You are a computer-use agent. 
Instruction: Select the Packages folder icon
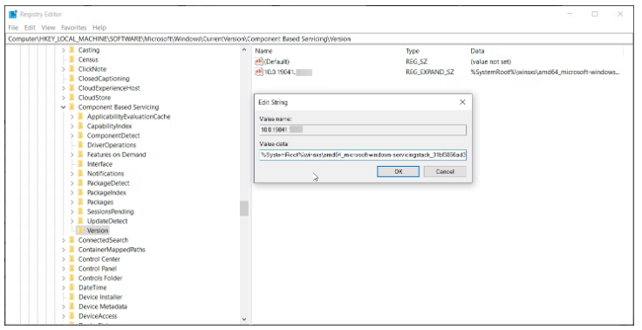[x=80, y=202]
